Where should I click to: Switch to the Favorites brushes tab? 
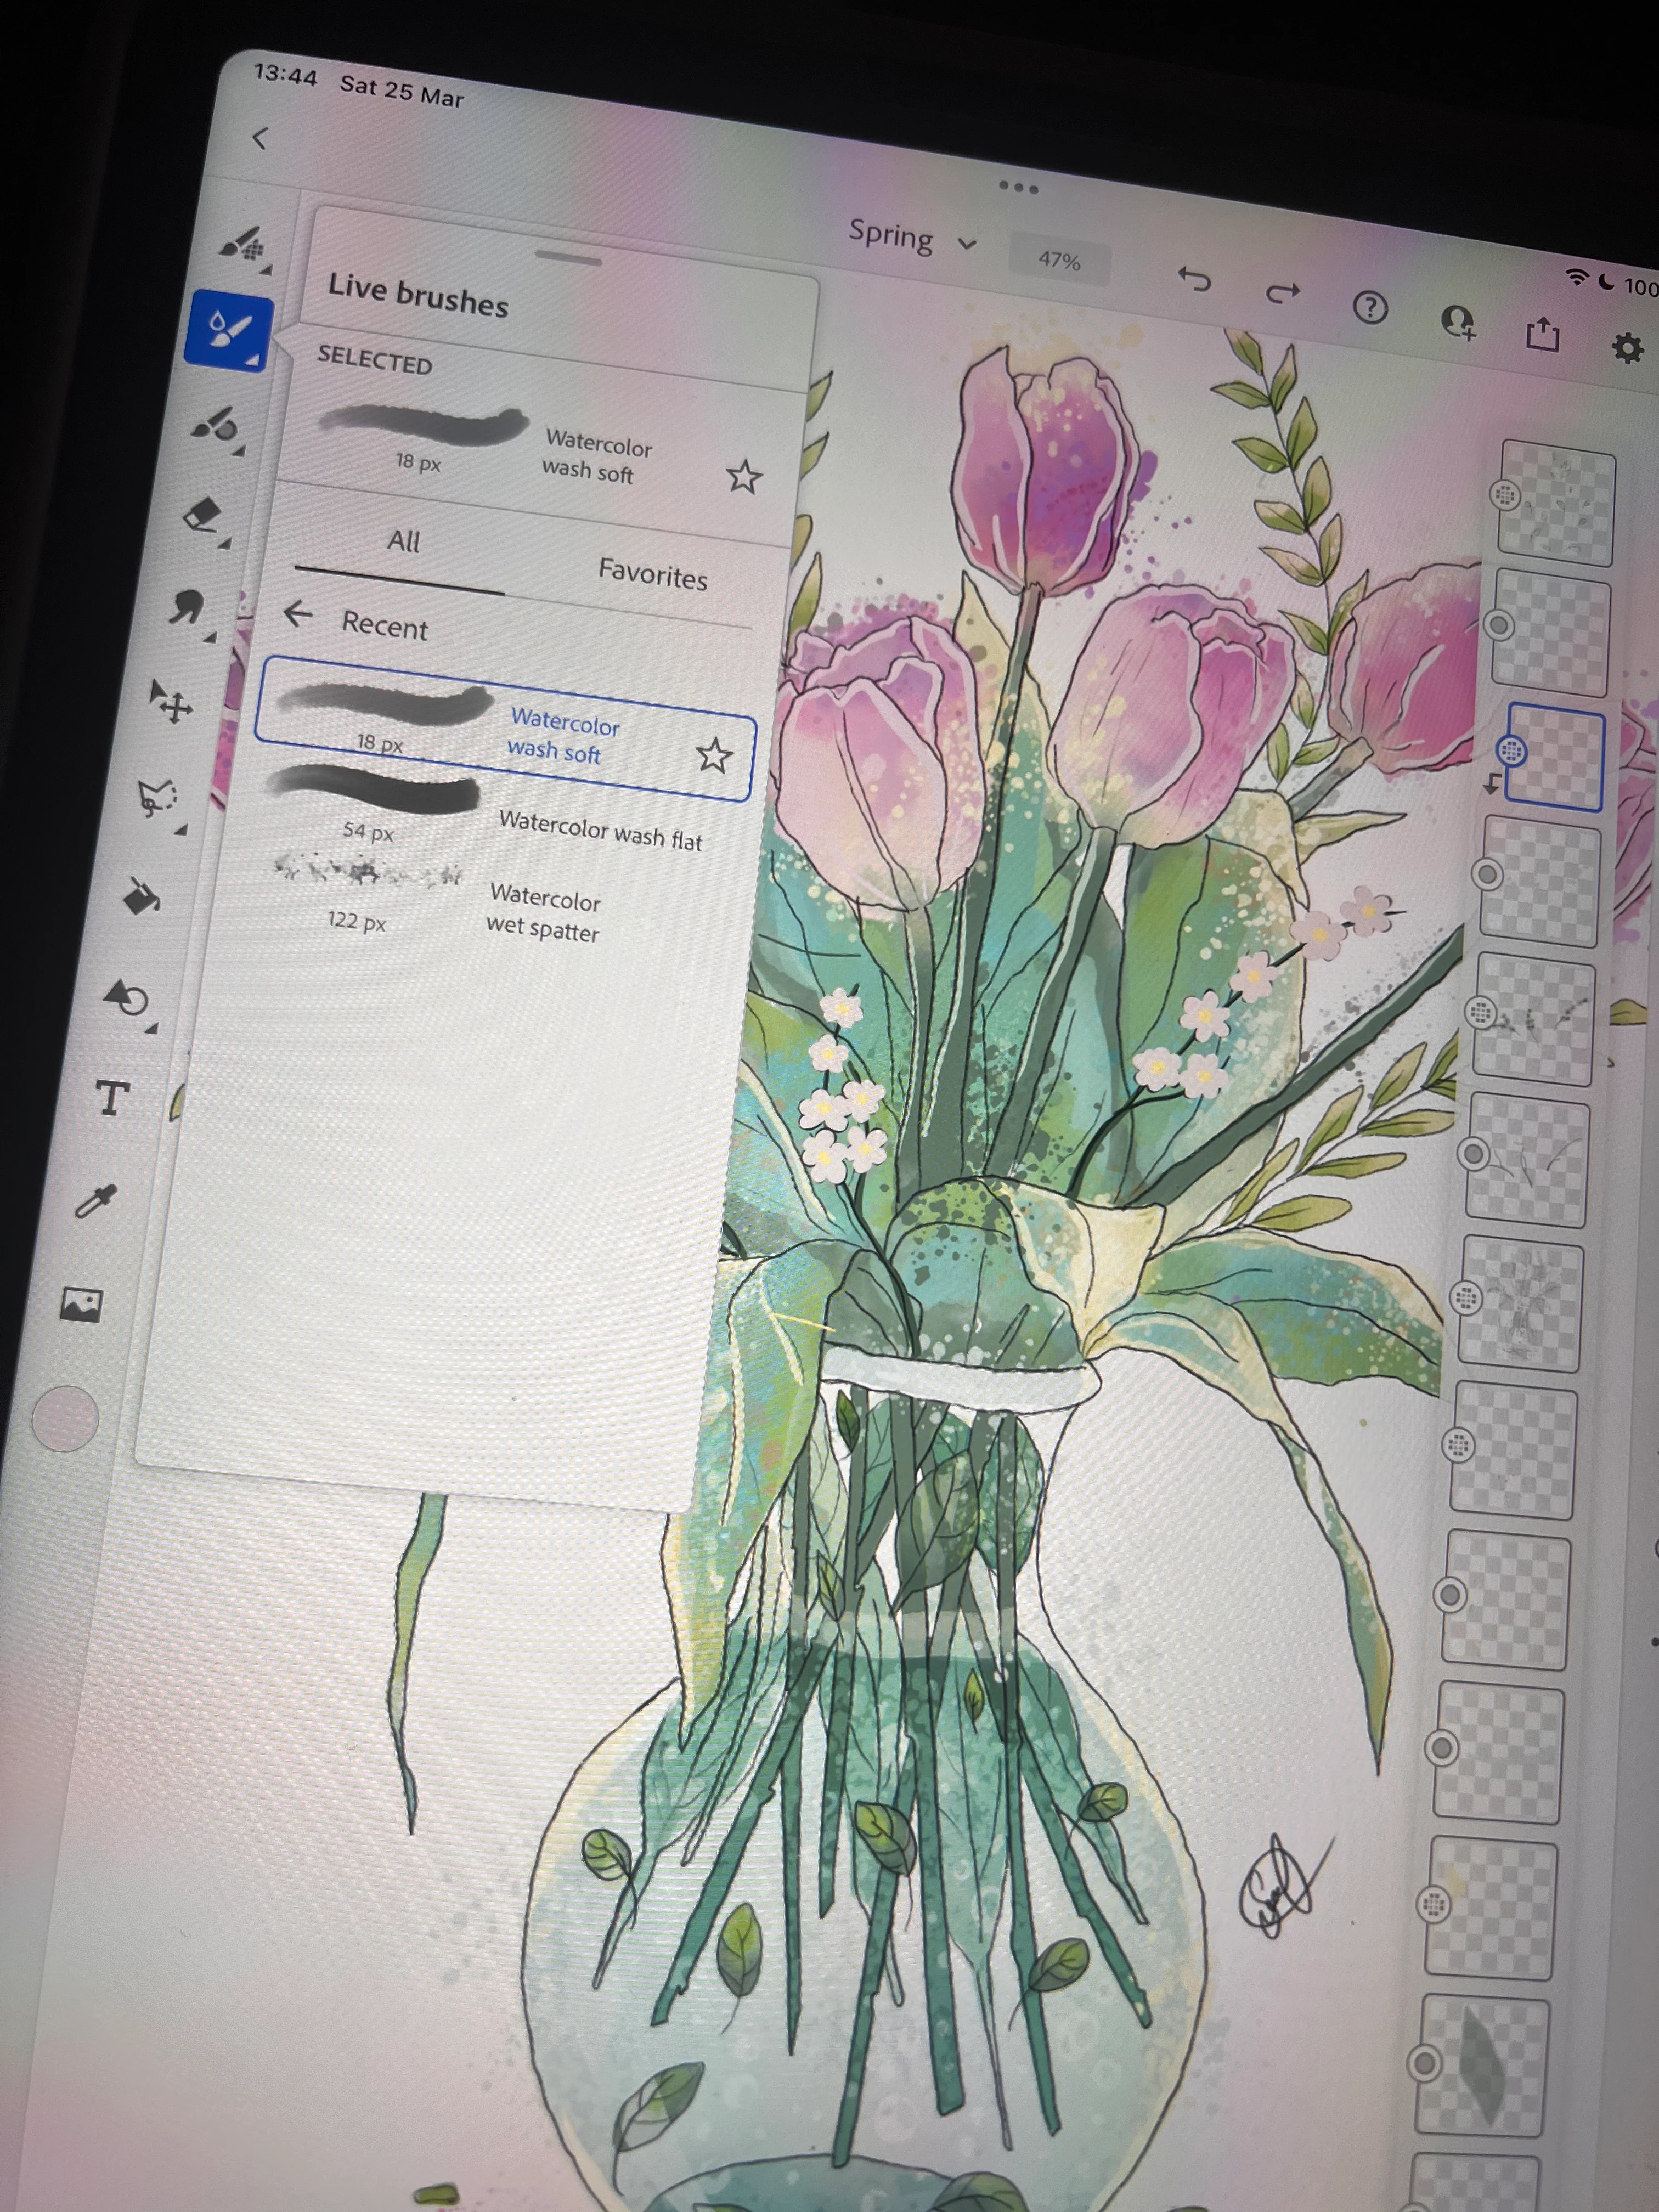(x=652, y=575)
